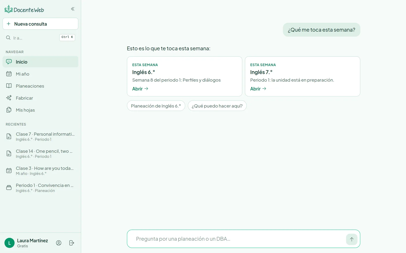This screenshot has height=253, width=406.
Task: Click the plus icon in Nueva consulta
Action: 9,24
